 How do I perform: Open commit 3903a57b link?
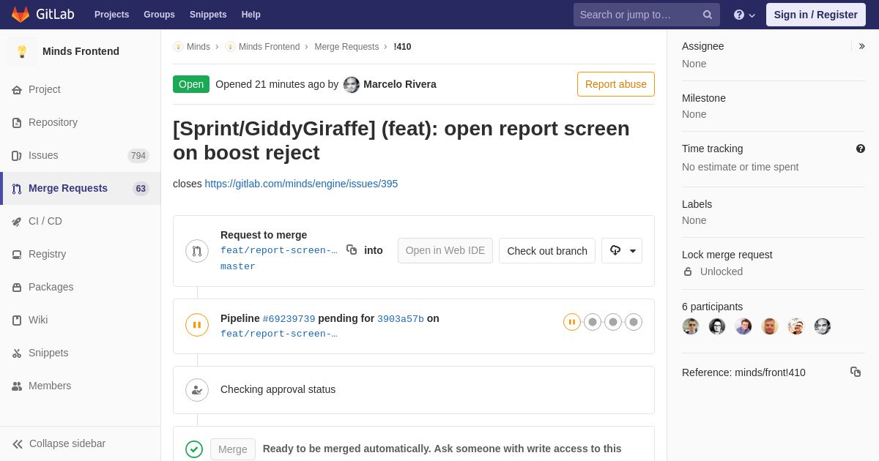401,319
